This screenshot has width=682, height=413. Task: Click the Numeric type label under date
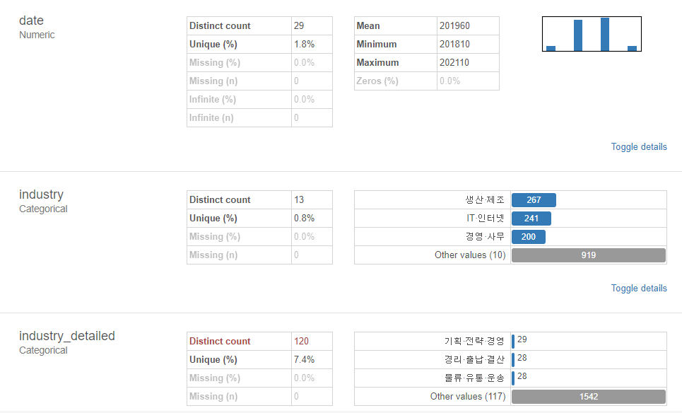click(37, 35)
